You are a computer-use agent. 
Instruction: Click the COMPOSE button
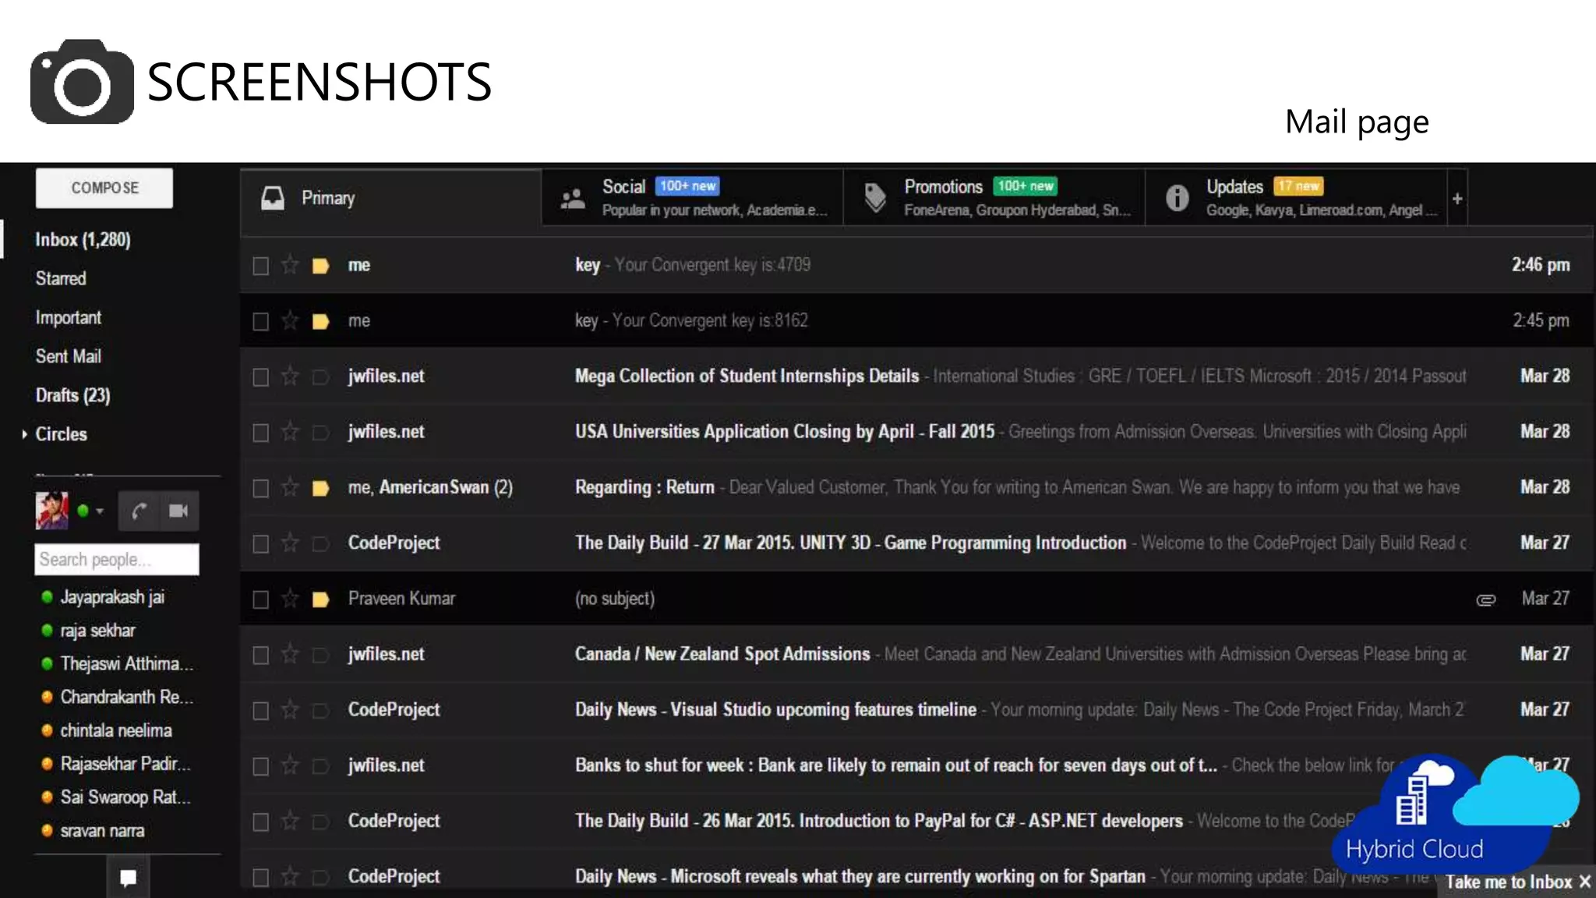click(x=104, y=188)
